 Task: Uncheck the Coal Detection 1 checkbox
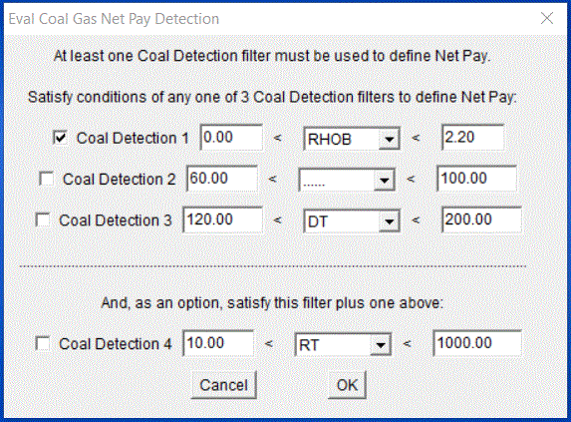point(60,138)
